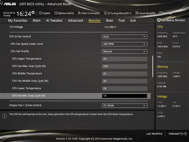Click the Hot Keys question mark icon
The image size is (189, 142).
161,13
